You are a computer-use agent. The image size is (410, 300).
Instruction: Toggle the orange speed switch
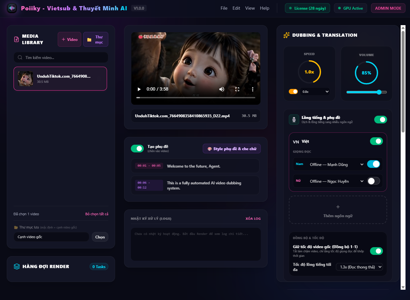[293, 92]
